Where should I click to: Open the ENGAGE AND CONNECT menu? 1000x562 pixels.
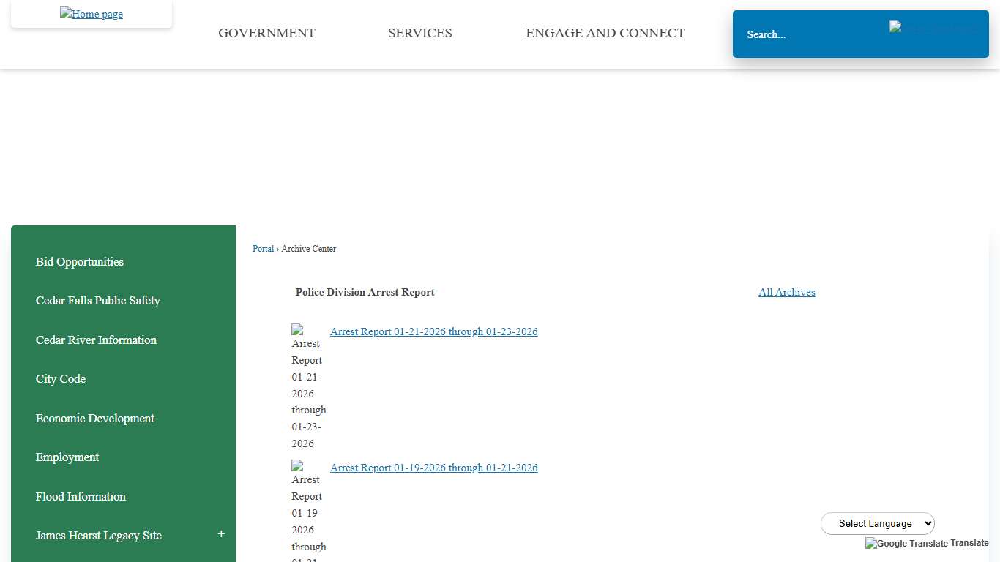(605, 33)
